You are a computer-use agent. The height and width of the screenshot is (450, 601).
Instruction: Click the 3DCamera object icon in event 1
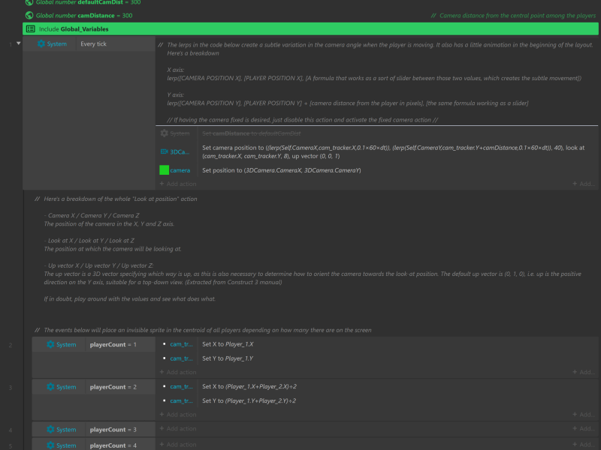click(x=164, y=151)
